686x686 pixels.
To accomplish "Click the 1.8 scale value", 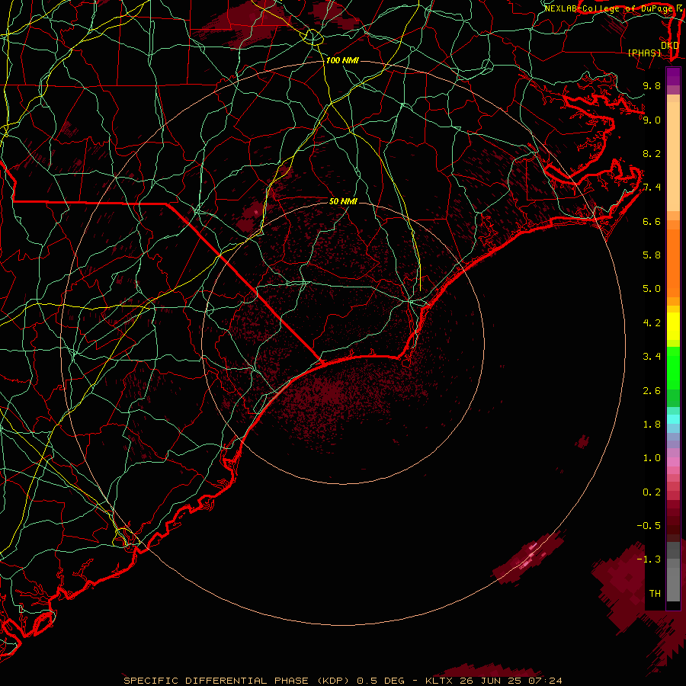I will tap(652, 425).
